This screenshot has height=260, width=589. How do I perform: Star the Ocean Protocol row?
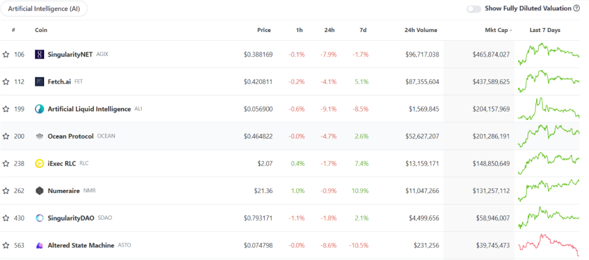(x=6, y=136)
